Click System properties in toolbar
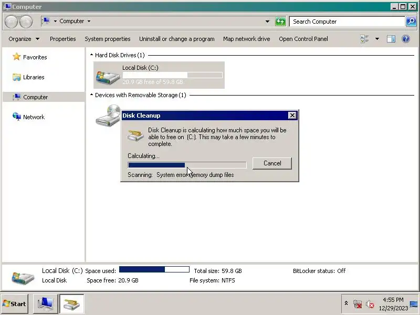 coord(108,39)
